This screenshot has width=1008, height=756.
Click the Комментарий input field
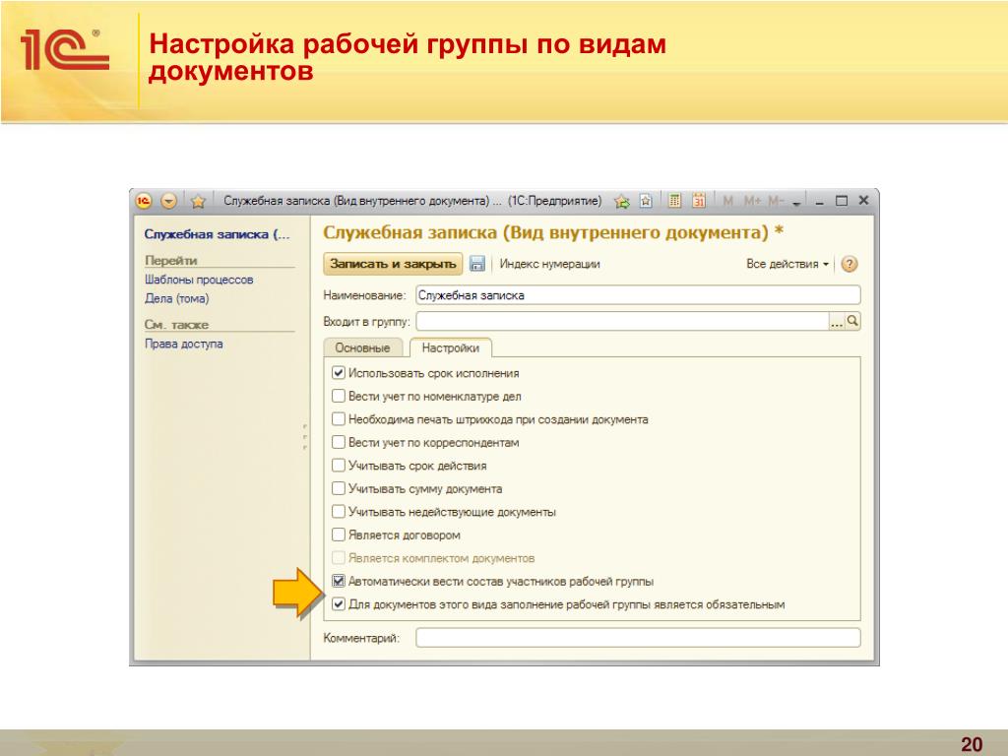pyautogui.click(x=638, y=638)
